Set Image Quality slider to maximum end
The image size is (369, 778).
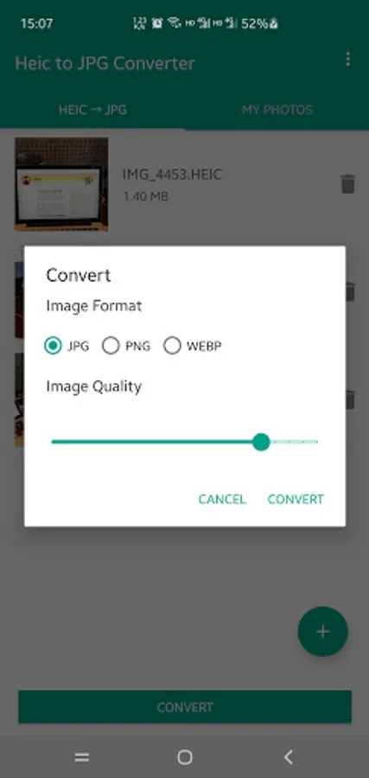click(317, 442)
